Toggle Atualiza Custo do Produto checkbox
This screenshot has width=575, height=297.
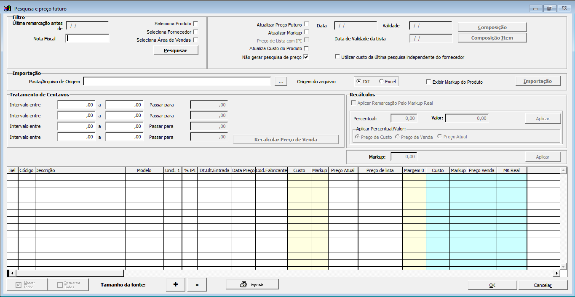pos(306,48)
